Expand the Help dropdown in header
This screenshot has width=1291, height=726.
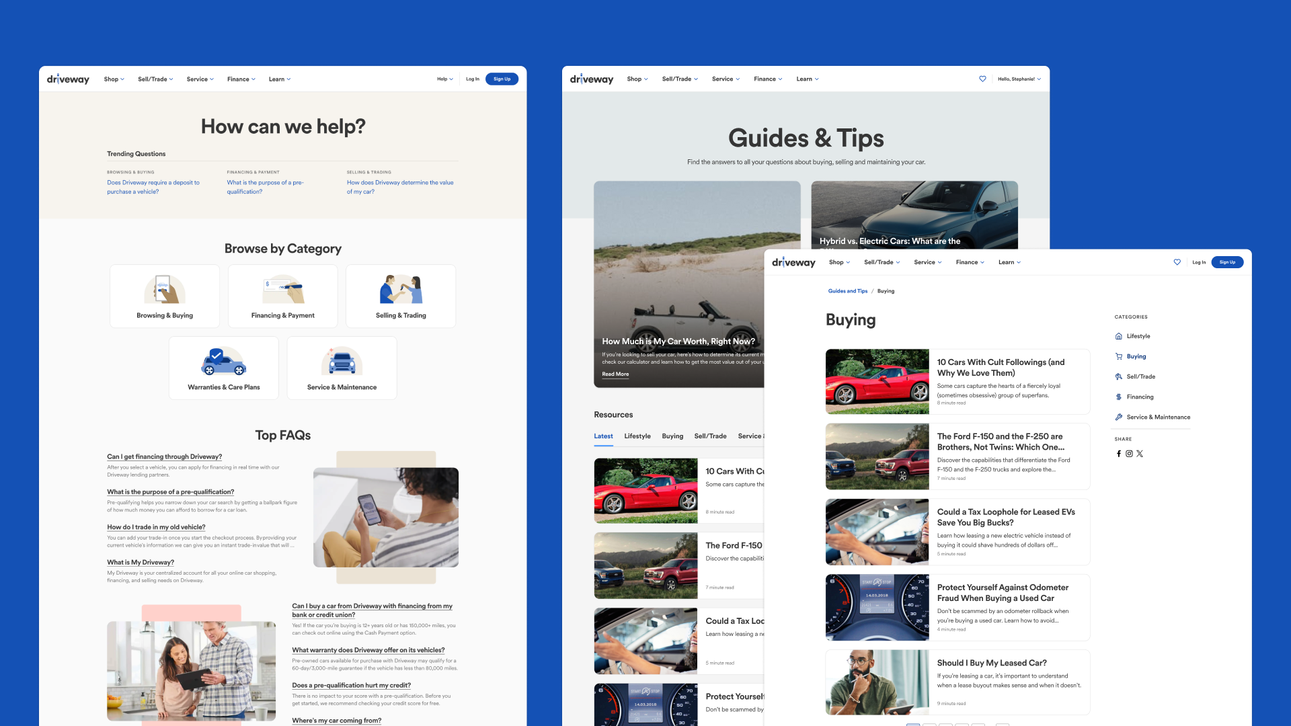(444, 79)
